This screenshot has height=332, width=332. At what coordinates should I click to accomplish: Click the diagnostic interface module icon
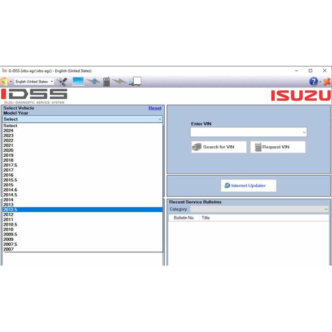(107, 82)
